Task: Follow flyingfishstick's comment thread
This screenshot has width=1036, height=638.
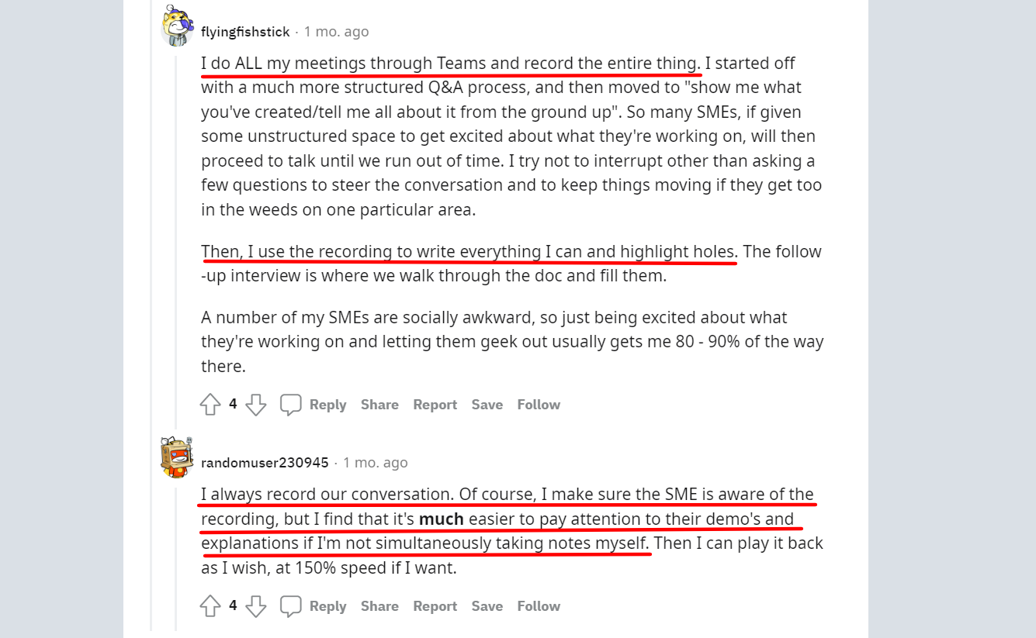Action: pos(539,404)
